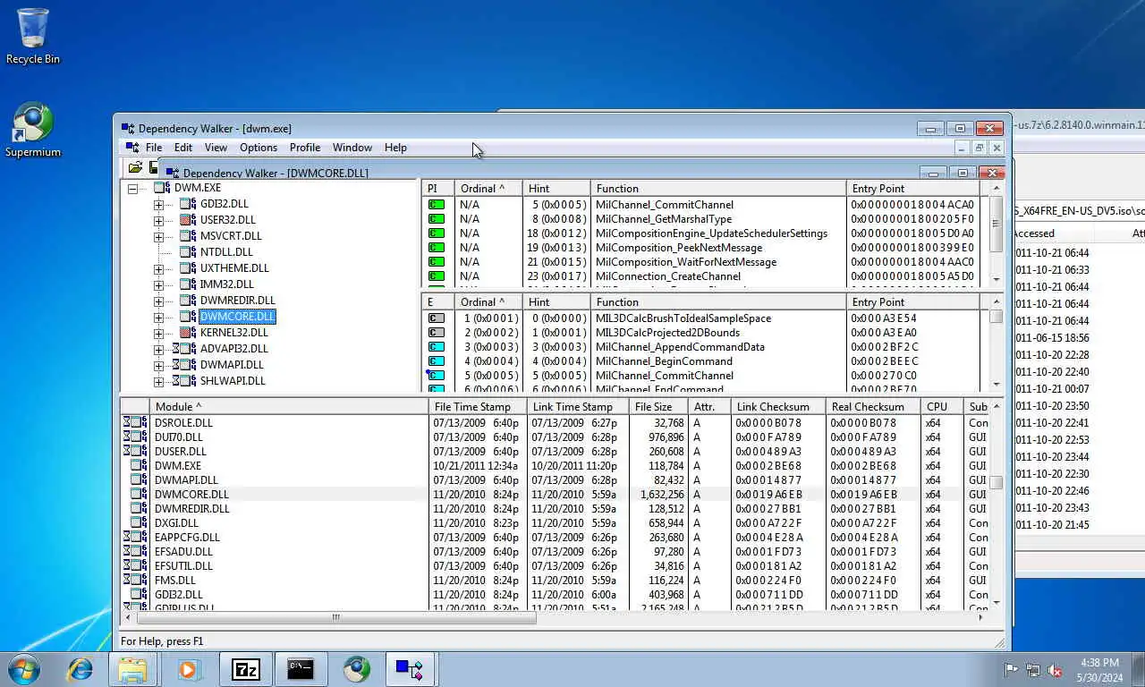Click the module icon beside DXGI.DLL in the list

140,523
